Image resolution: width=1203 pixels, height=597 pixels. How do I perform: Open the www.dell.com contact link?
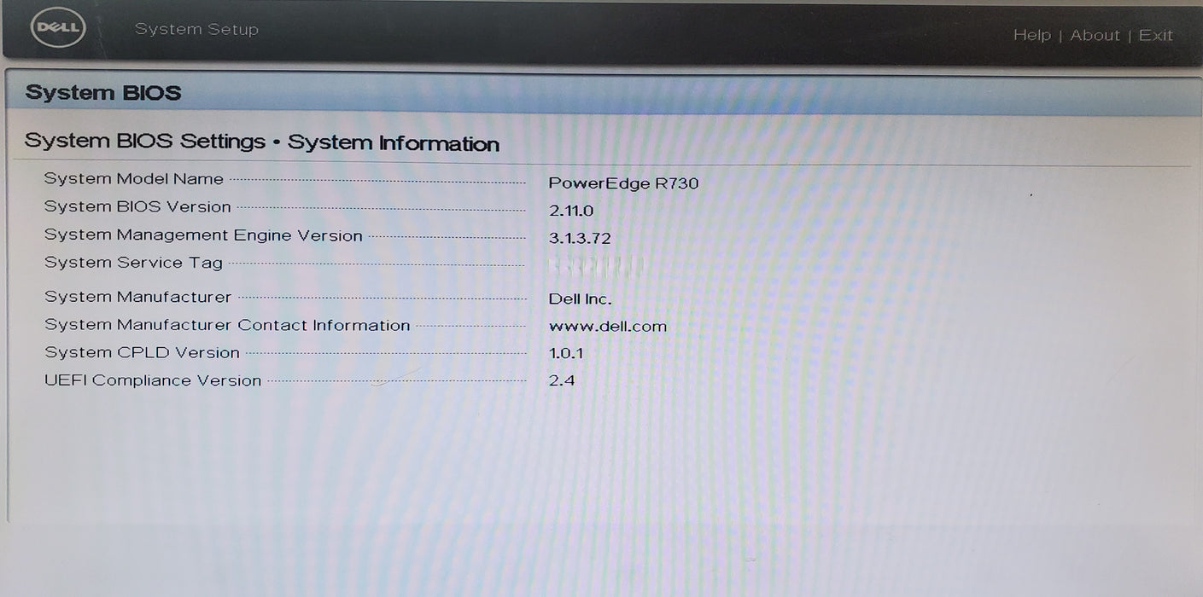(x=608, y=326)
